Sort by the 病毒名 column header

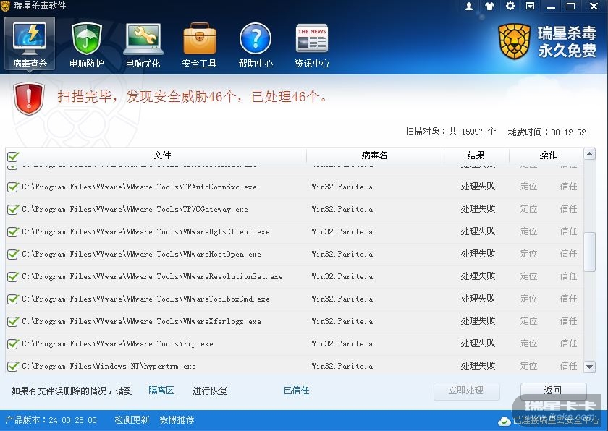click(375, 155)
